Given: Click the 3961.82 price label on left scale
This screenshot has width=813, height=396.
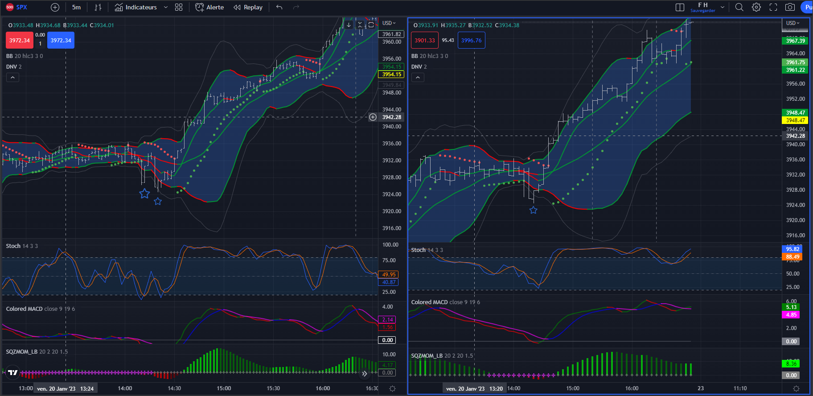Looking at the screenshot, I should 391,34.
